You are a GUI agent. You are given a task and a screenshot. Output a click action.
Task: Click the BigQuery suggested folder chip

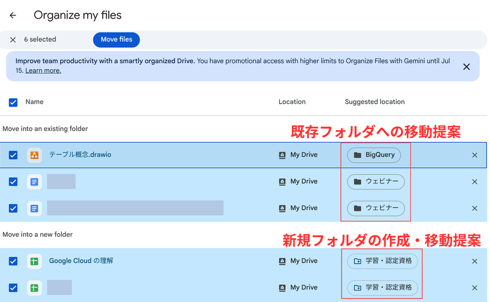(374, 155)
